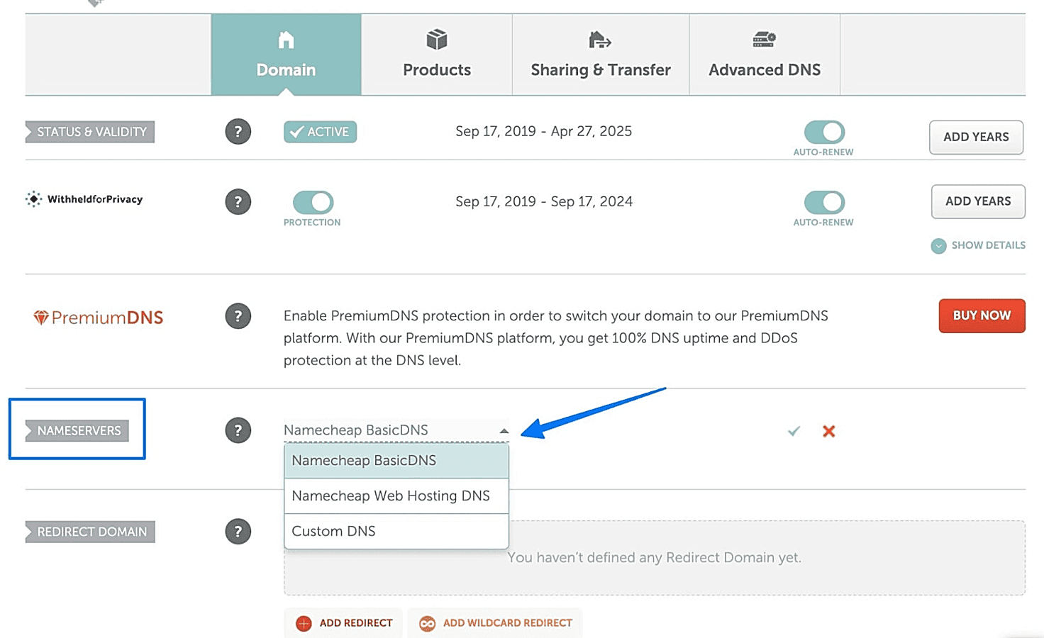1044x638 pixels.
Task: Click Add Years for domain validity
Action: click(976, 137)
